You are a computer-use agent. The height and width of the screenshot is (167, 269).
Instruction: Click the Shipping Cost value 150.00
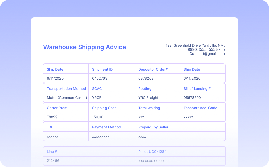98,117
